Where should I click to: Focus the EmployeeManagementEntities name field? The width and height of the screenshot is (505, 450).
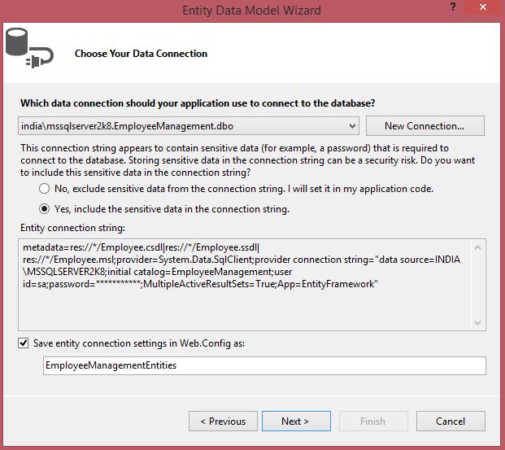click(x=263, y=365)
